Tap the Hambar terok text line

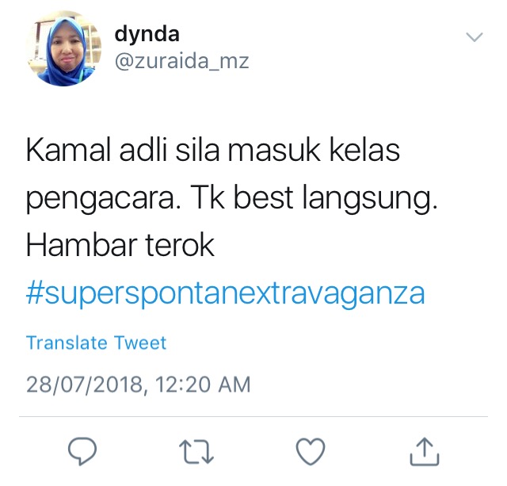120,245
